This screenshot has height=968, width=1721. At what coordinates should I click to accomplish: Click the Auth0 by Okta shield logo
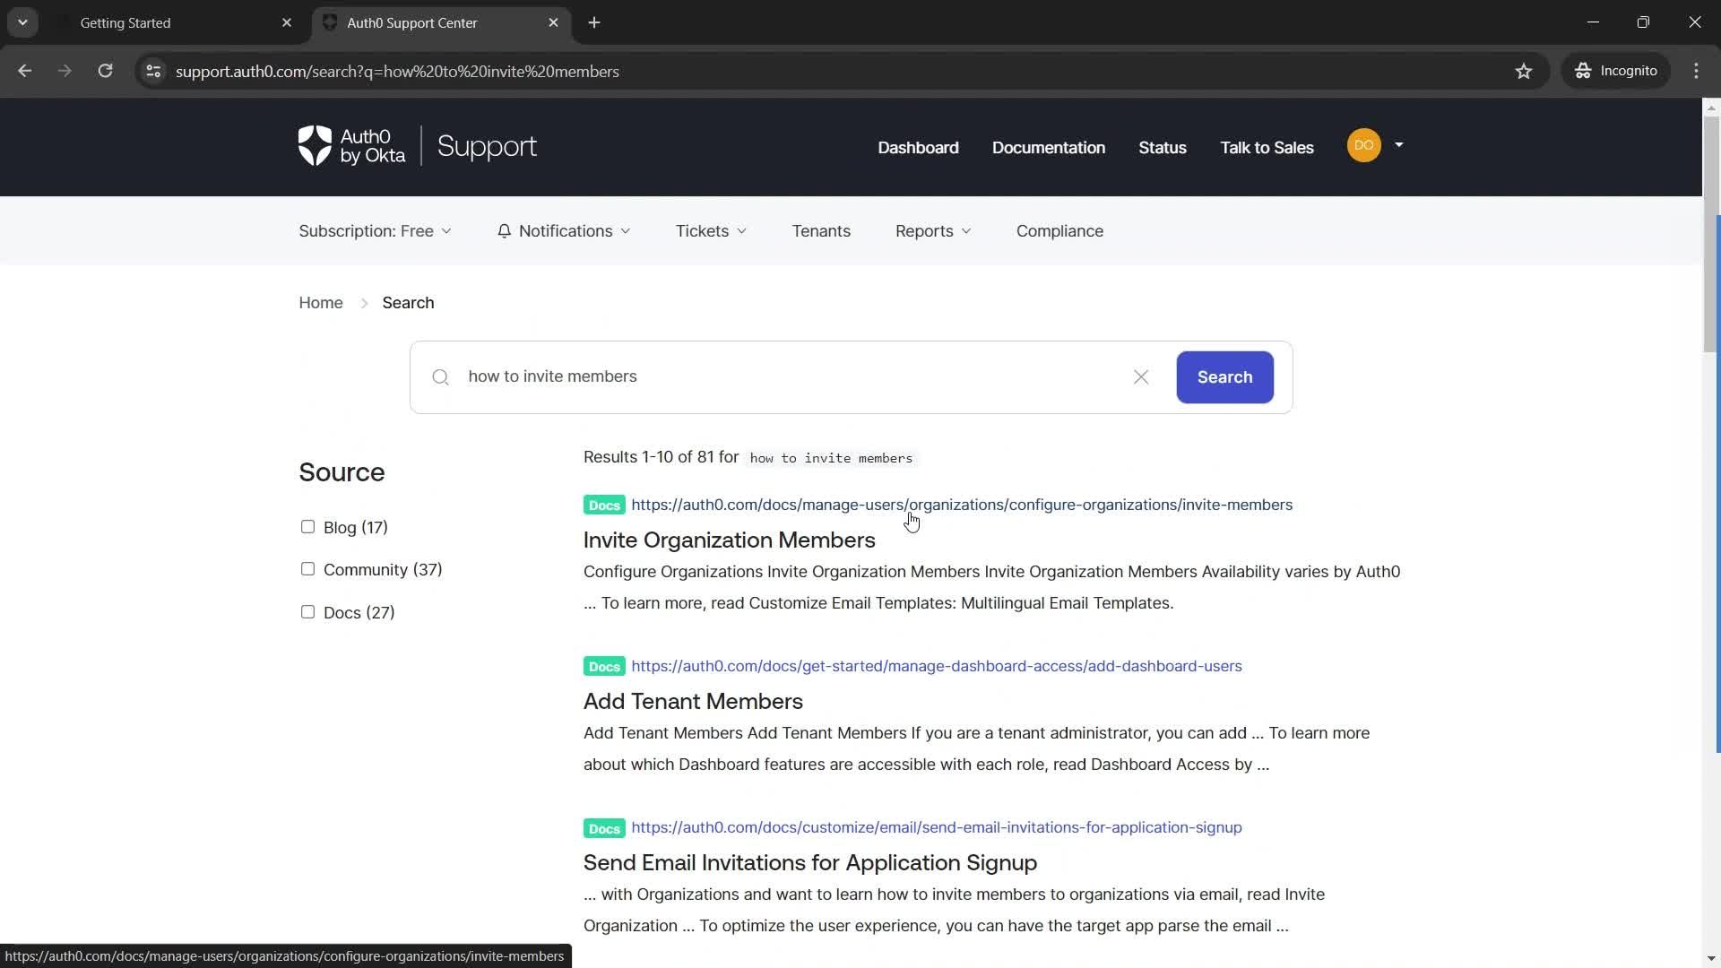(x=315, y=145)
